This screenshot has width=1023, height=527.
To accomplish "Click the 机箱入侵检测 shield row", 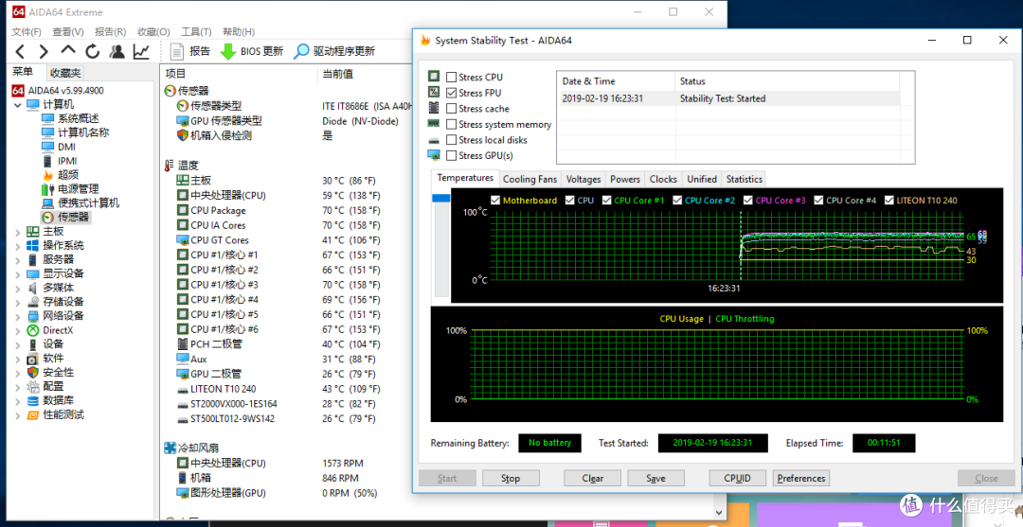I will pyautogui.click(x=214, y=135).
